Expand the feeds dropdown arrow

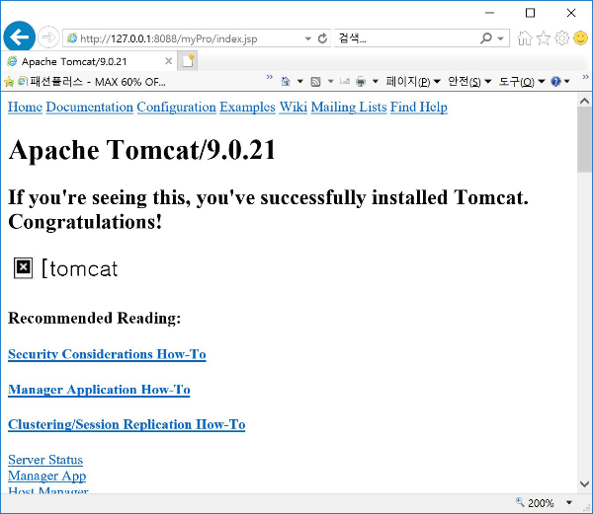pyautogui.click(x=330, y=81)
